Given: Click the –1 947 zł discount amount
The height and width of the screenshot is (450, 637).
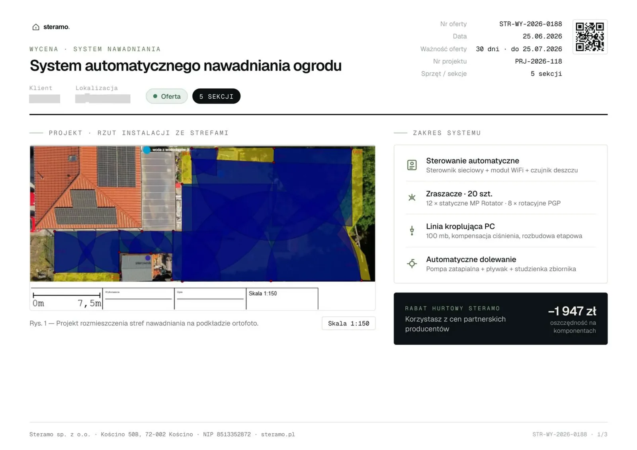Looking at the screenshot, I should click(x=572, y=311).
